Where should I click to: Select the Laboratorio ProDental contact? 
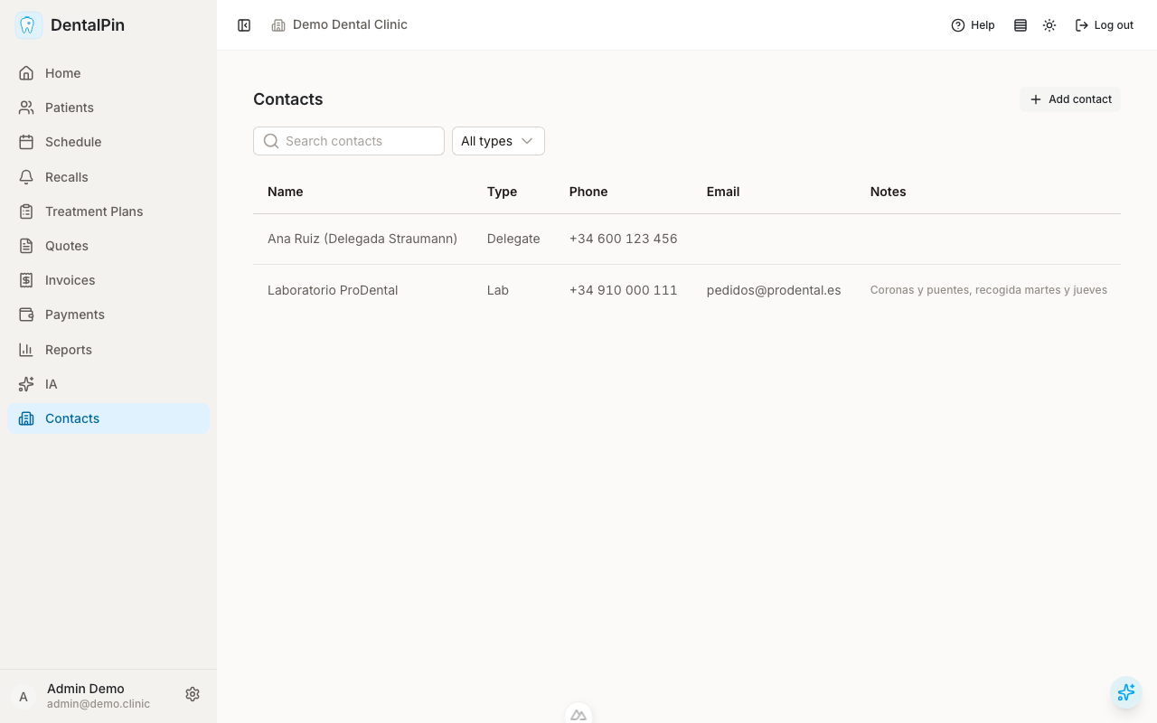tap(333, 290)
